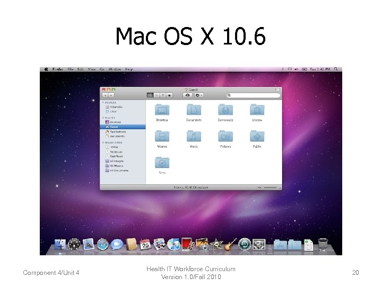The width and height of the screenshot is (382, 286).
Task: Open System Preferences from the Dock
Action: [259, 244]
